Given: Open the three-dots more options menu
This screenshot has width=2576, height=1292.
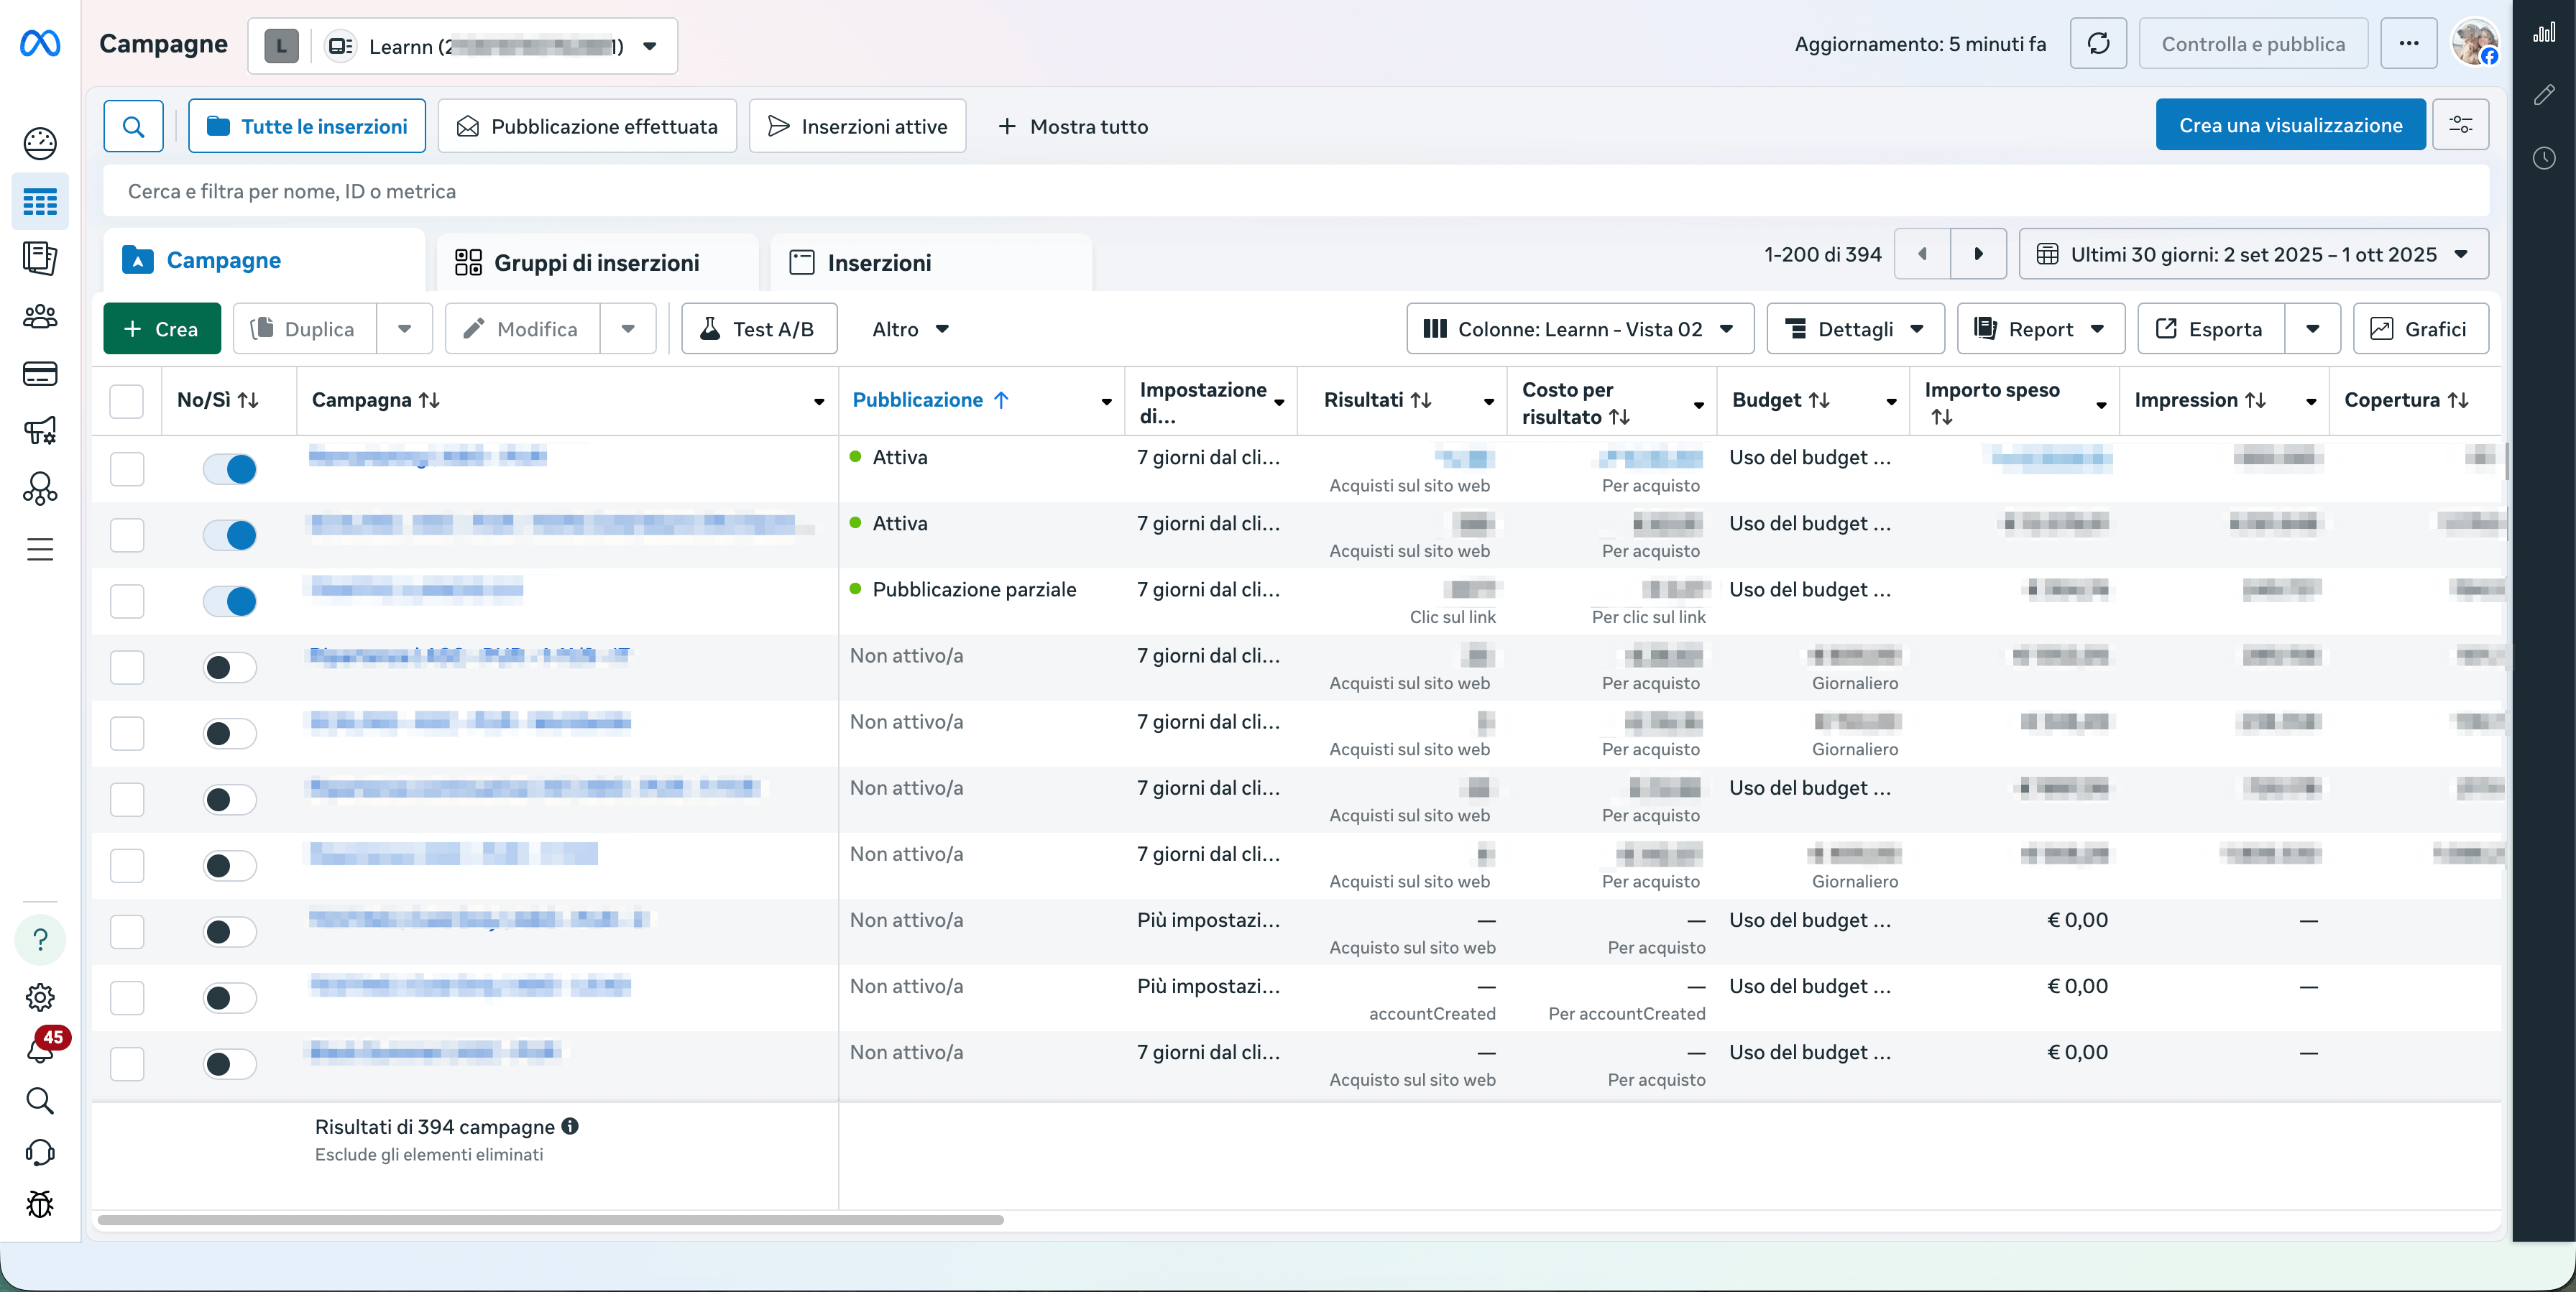Looking at the screenshot, I should 2408,44.
